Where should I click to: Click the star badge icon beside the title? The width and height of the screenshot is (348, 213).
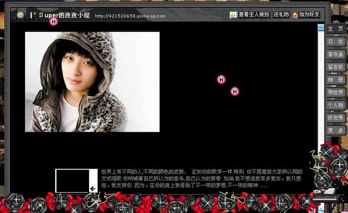pyautogui.click(x=20, y=15)
